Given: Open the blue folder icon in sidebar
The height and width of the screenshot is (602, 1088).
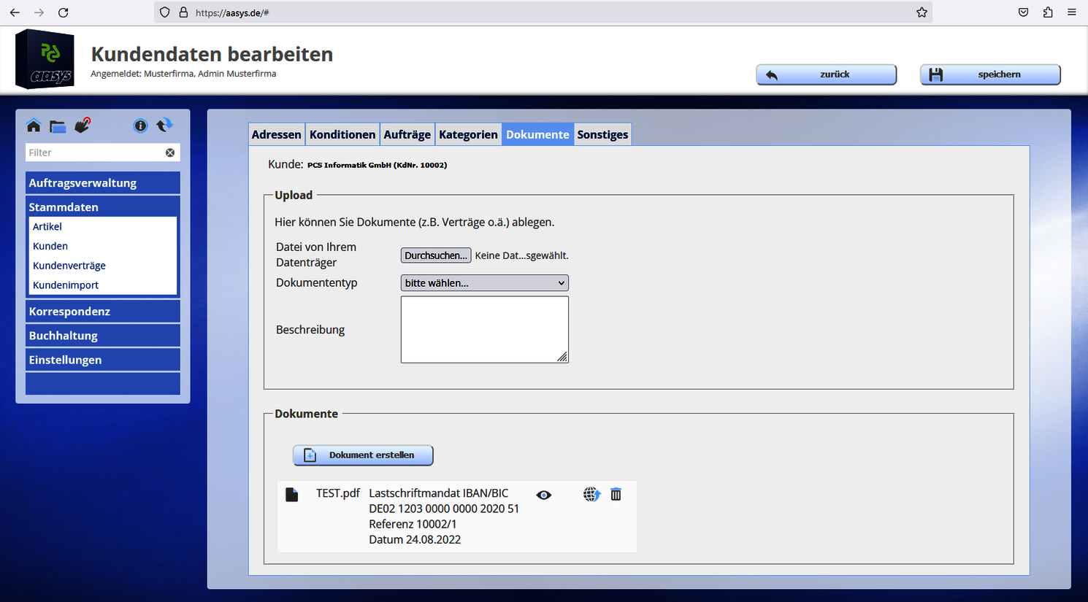Looking at the screenshot, I should pyautogui.click(x=58, y=127).
